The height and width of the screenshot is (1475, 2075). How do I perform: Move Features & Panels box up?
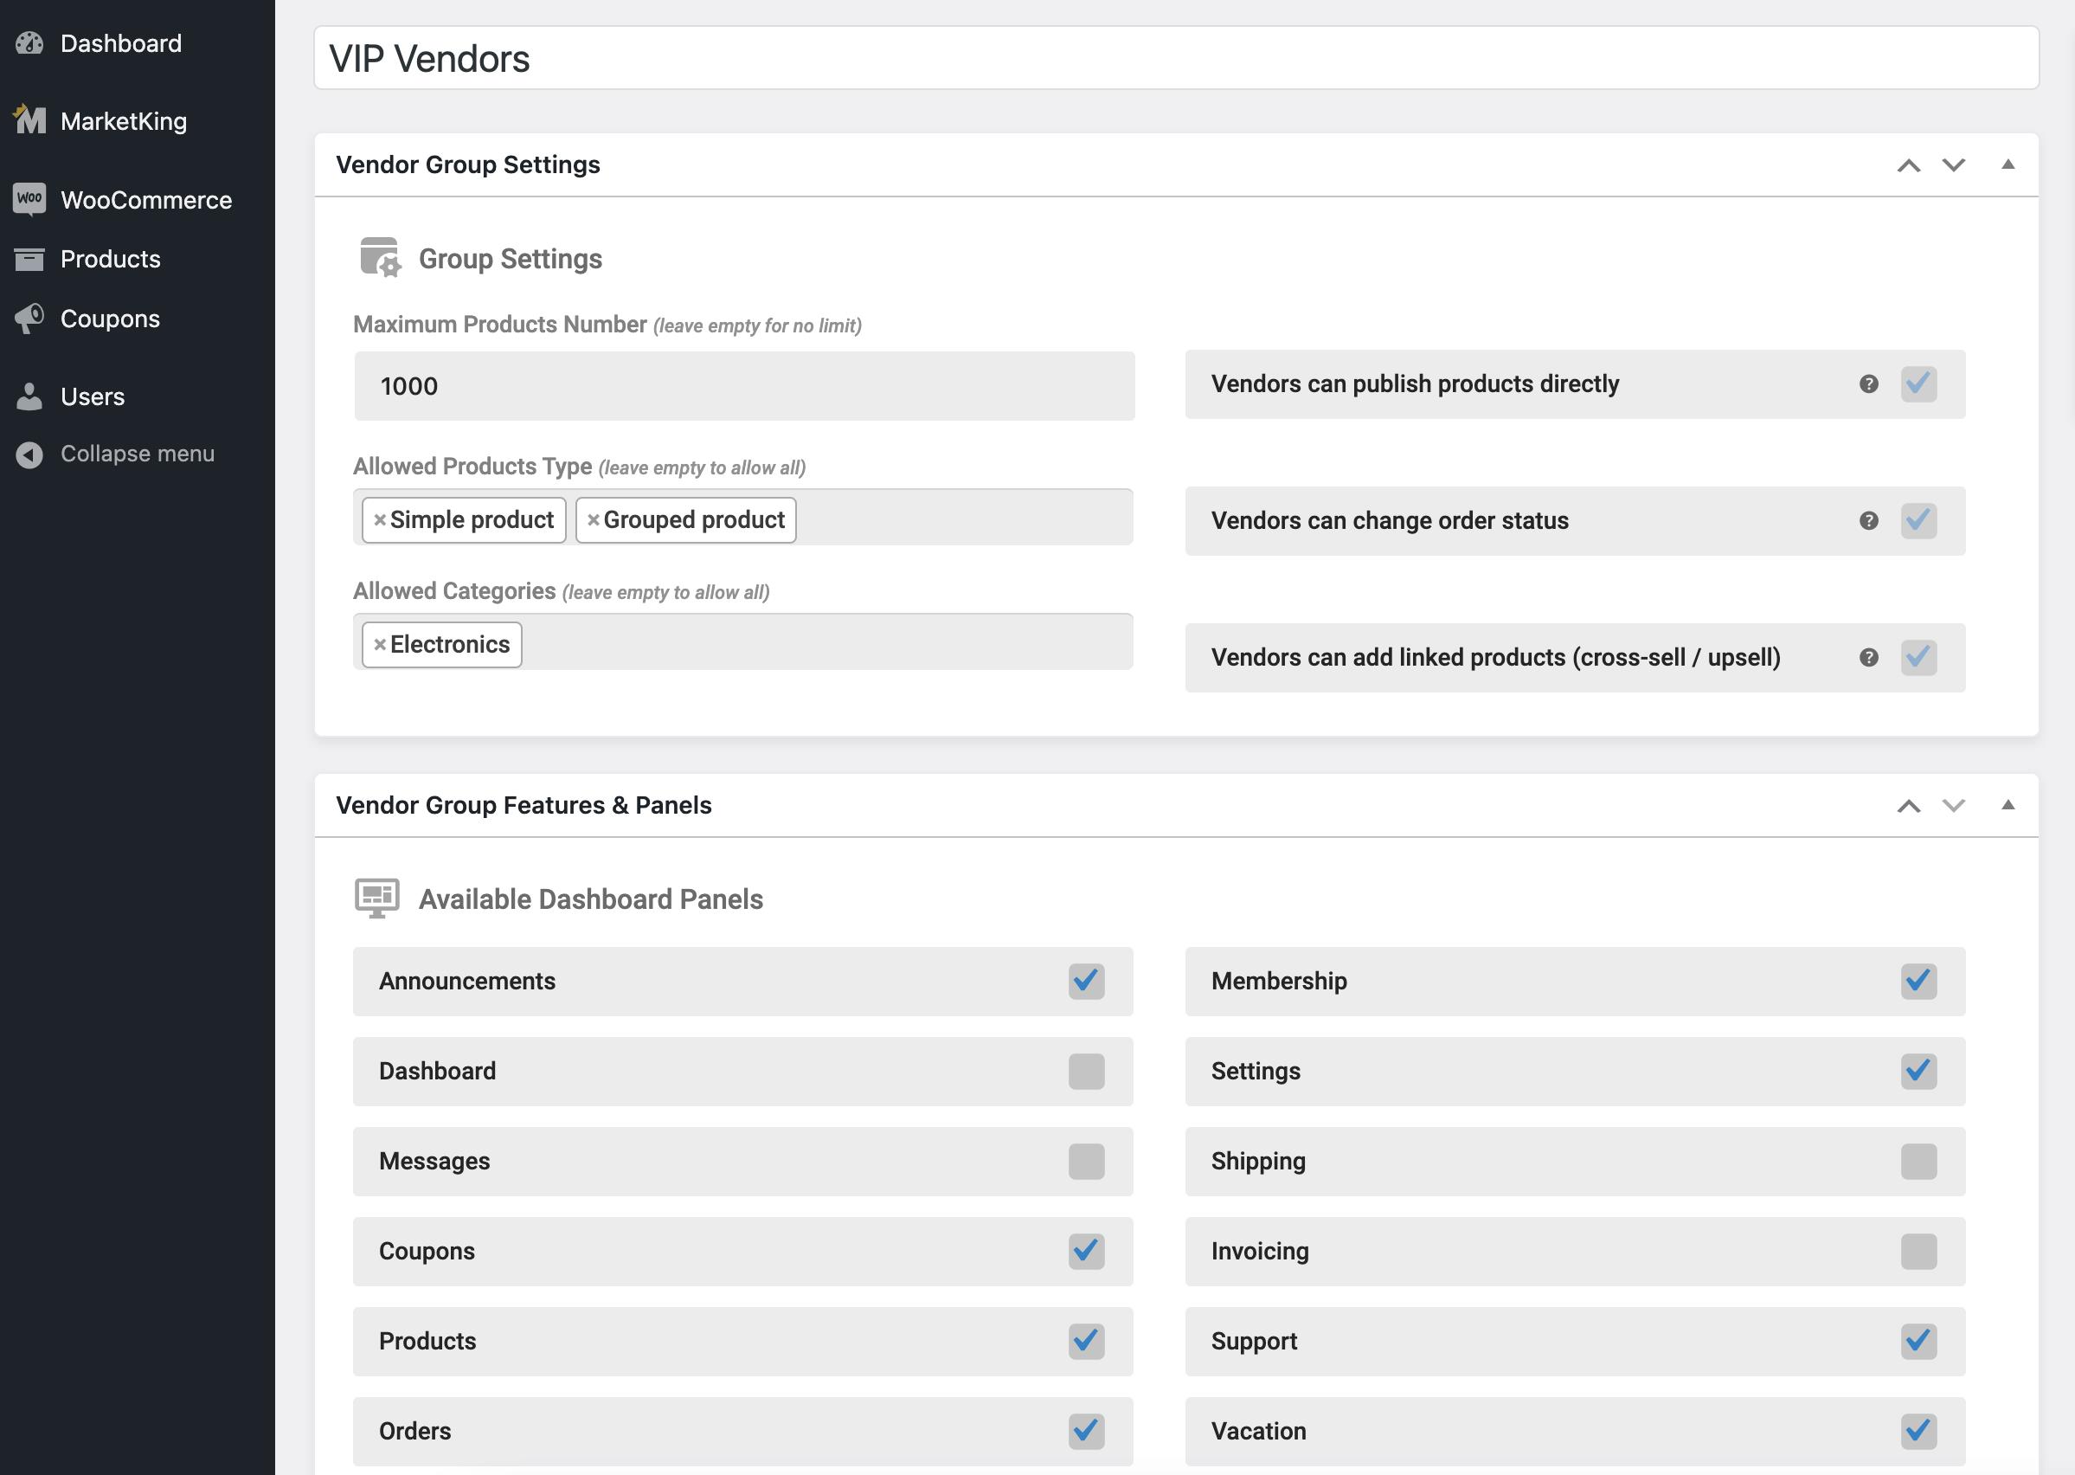pos(1908,806)
